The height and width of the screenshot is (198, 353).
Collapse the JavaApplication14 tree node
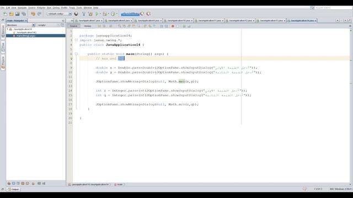[x=8, y=29]
